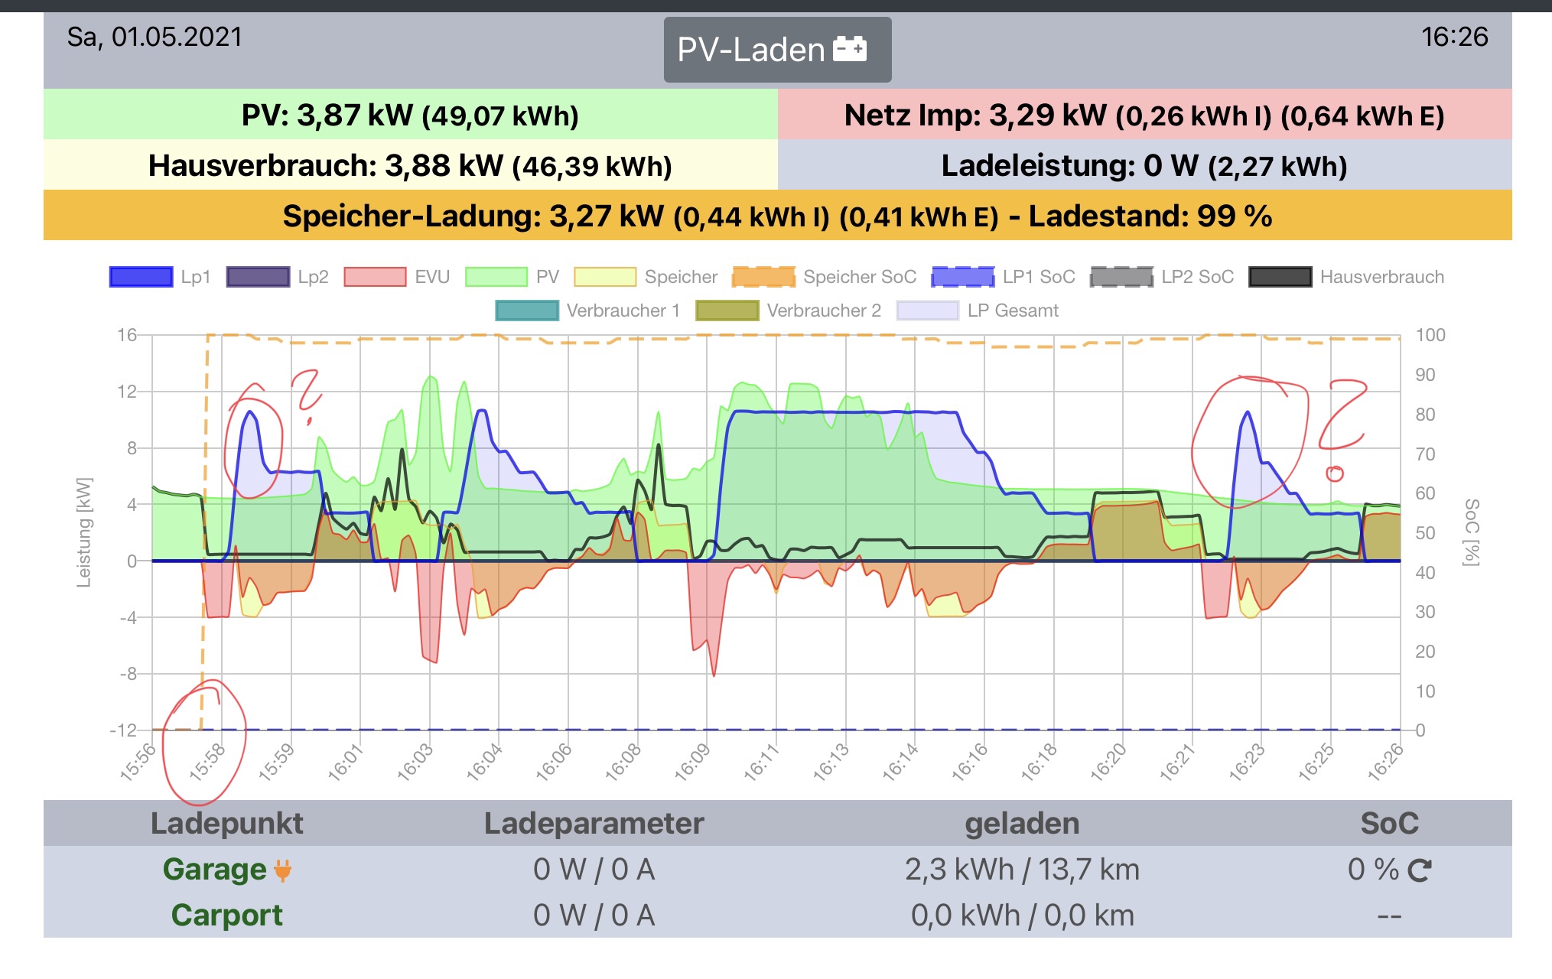Screen dimensions: 1552x979
Task: Toggle Verbraucher 2 legend swatch
Action: 727,311
